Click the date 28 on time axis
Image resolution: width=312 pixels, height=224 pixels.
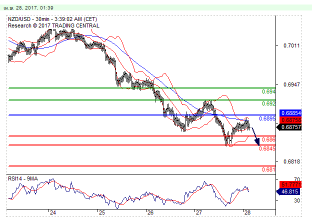pyautogui.click(x=247, y=212)
